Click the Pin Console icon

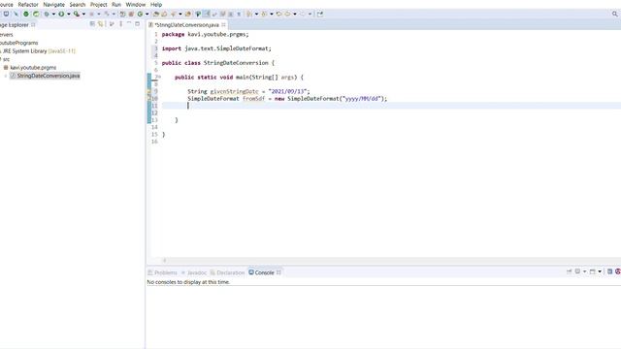click(x=570, y=271)
